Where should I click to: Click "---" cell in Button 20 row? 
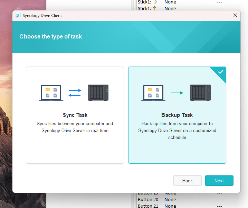(219, 200)
